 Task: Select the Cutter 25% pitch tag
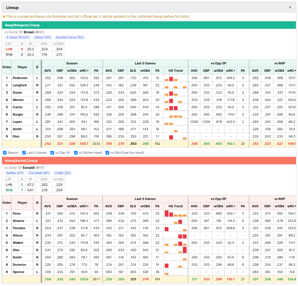point(63,173)
